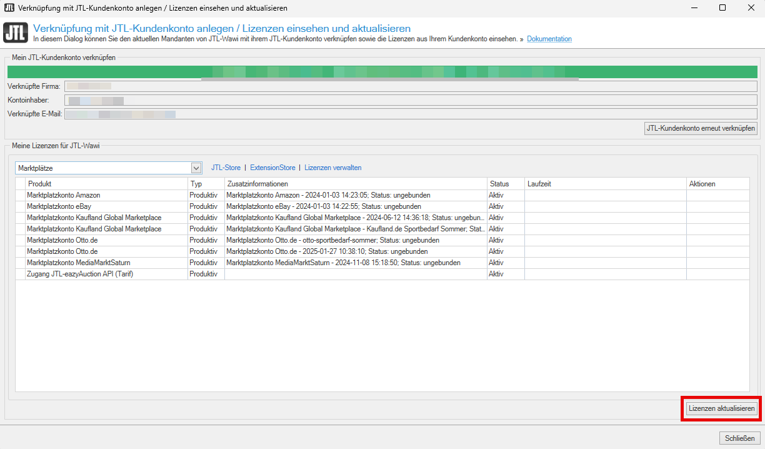Viewport: 765px width, 449px height.
Task: Click the Lizenzen aktualisieren button
Action: [x=721, y=408]
